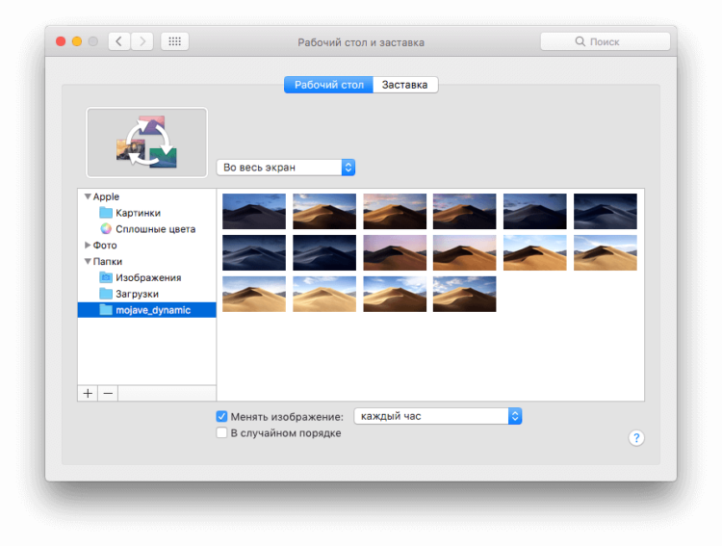
Task: Select fifth thumbnail in the second row
Action: 535,252
